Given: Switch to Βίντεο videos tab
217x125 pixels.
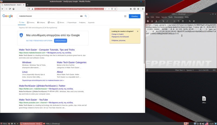Looking at the screenshot, I should click(x=61, y=23).
